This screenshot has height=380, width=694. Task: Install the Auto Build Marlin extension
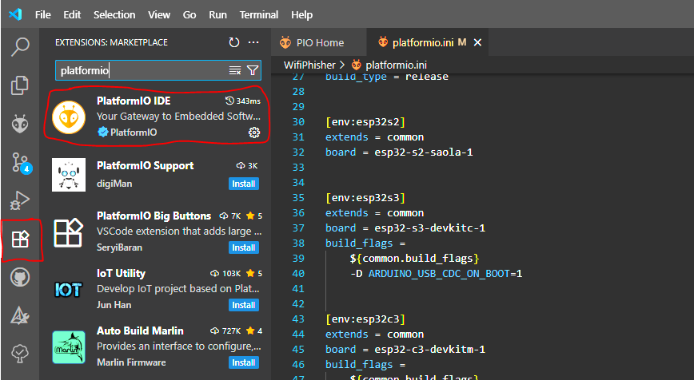244,362
